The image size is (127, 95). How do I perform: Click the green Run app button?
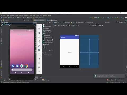[99, 18]
